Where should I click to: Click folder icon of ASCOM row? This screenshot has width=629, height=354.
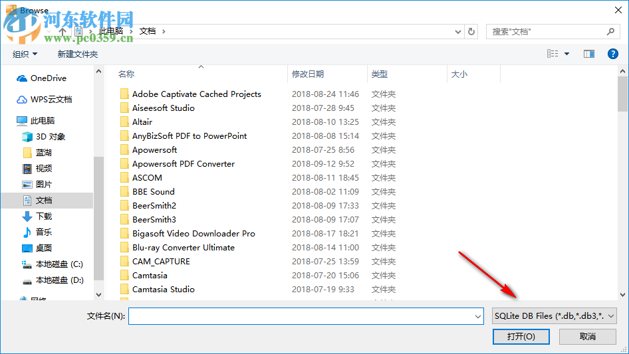tap(124, 177)
